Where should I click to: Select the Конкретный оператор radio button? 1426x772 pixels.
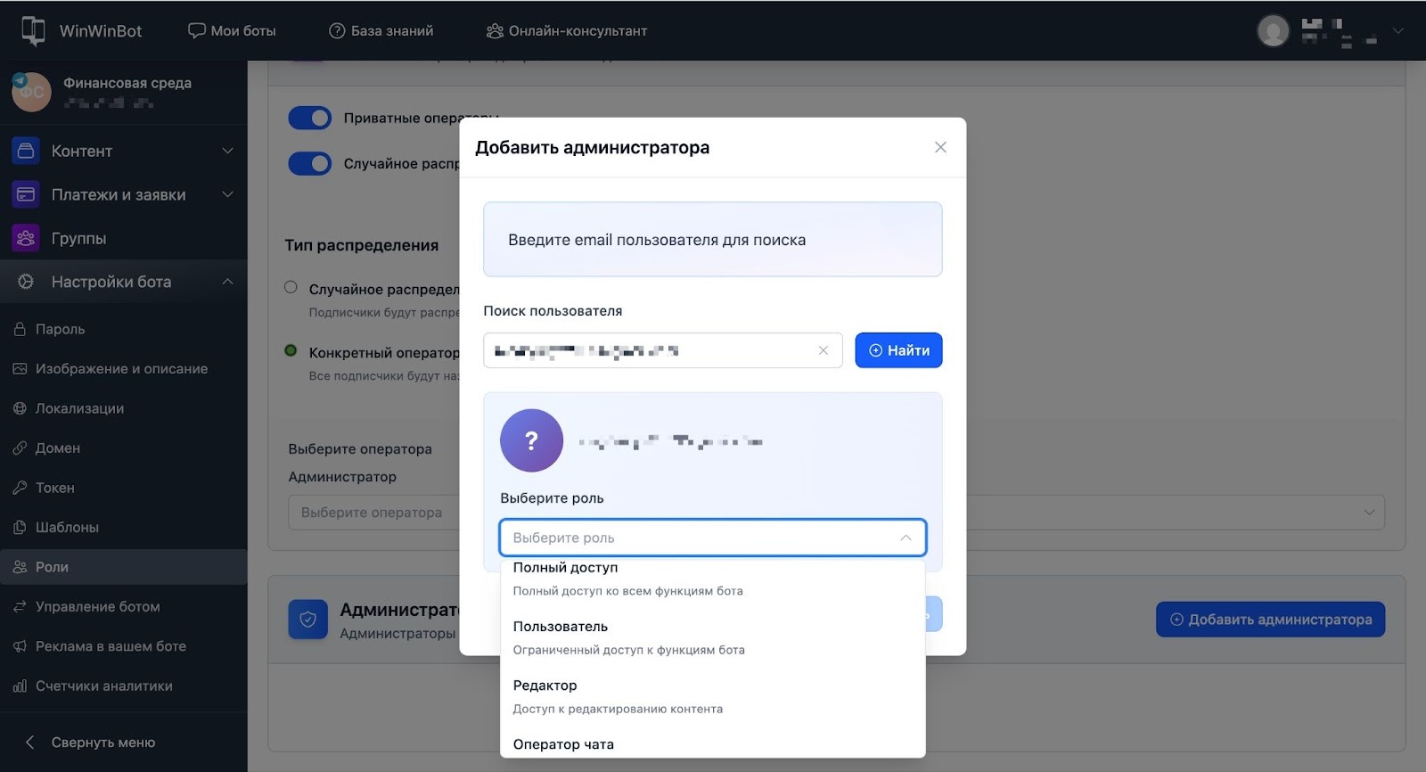(291, 350)
